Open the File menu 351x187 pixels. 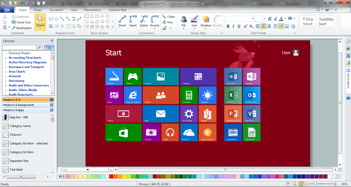7,10
